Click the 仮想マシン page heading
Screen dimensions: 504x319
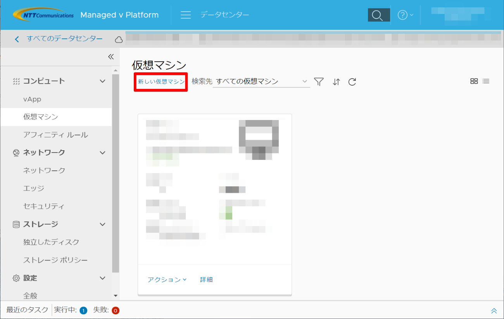point(159,65)
